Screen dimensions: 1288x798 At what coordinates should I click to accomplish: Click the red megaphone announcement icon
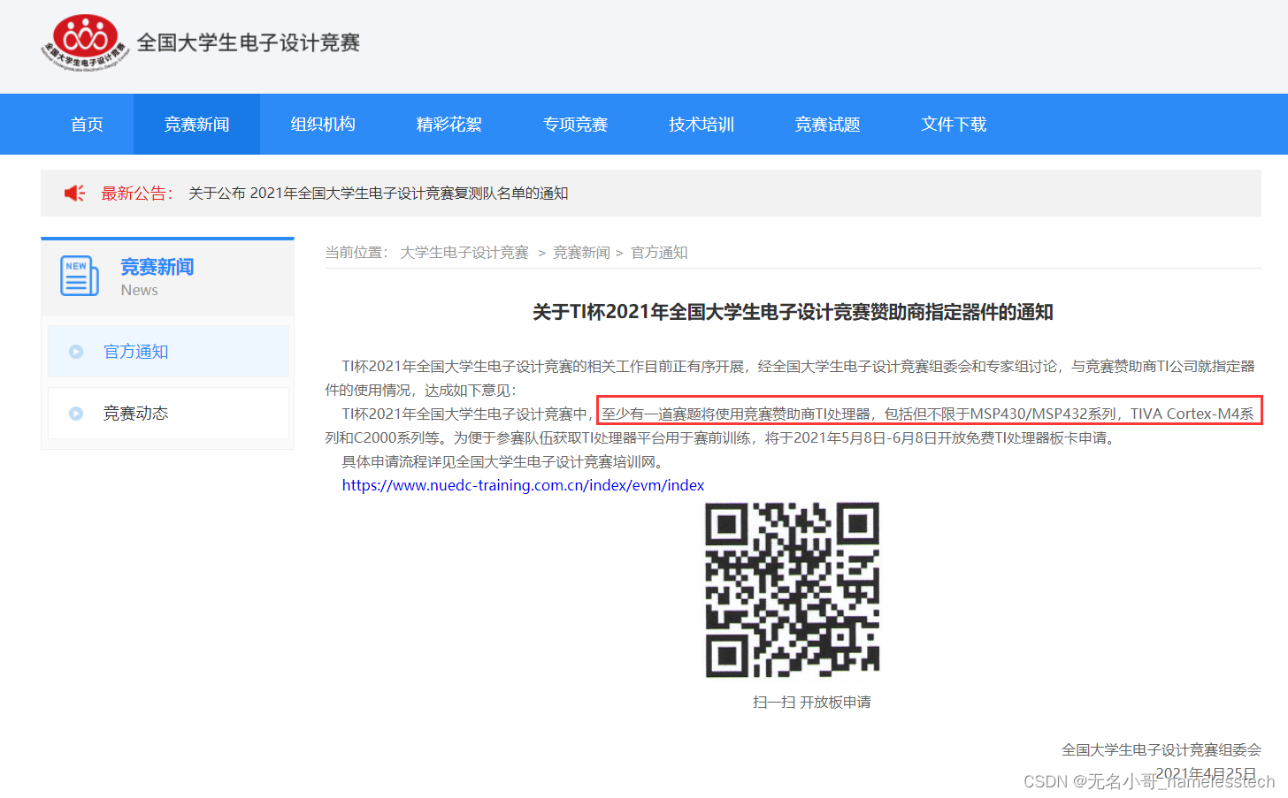tap(74, 193)
